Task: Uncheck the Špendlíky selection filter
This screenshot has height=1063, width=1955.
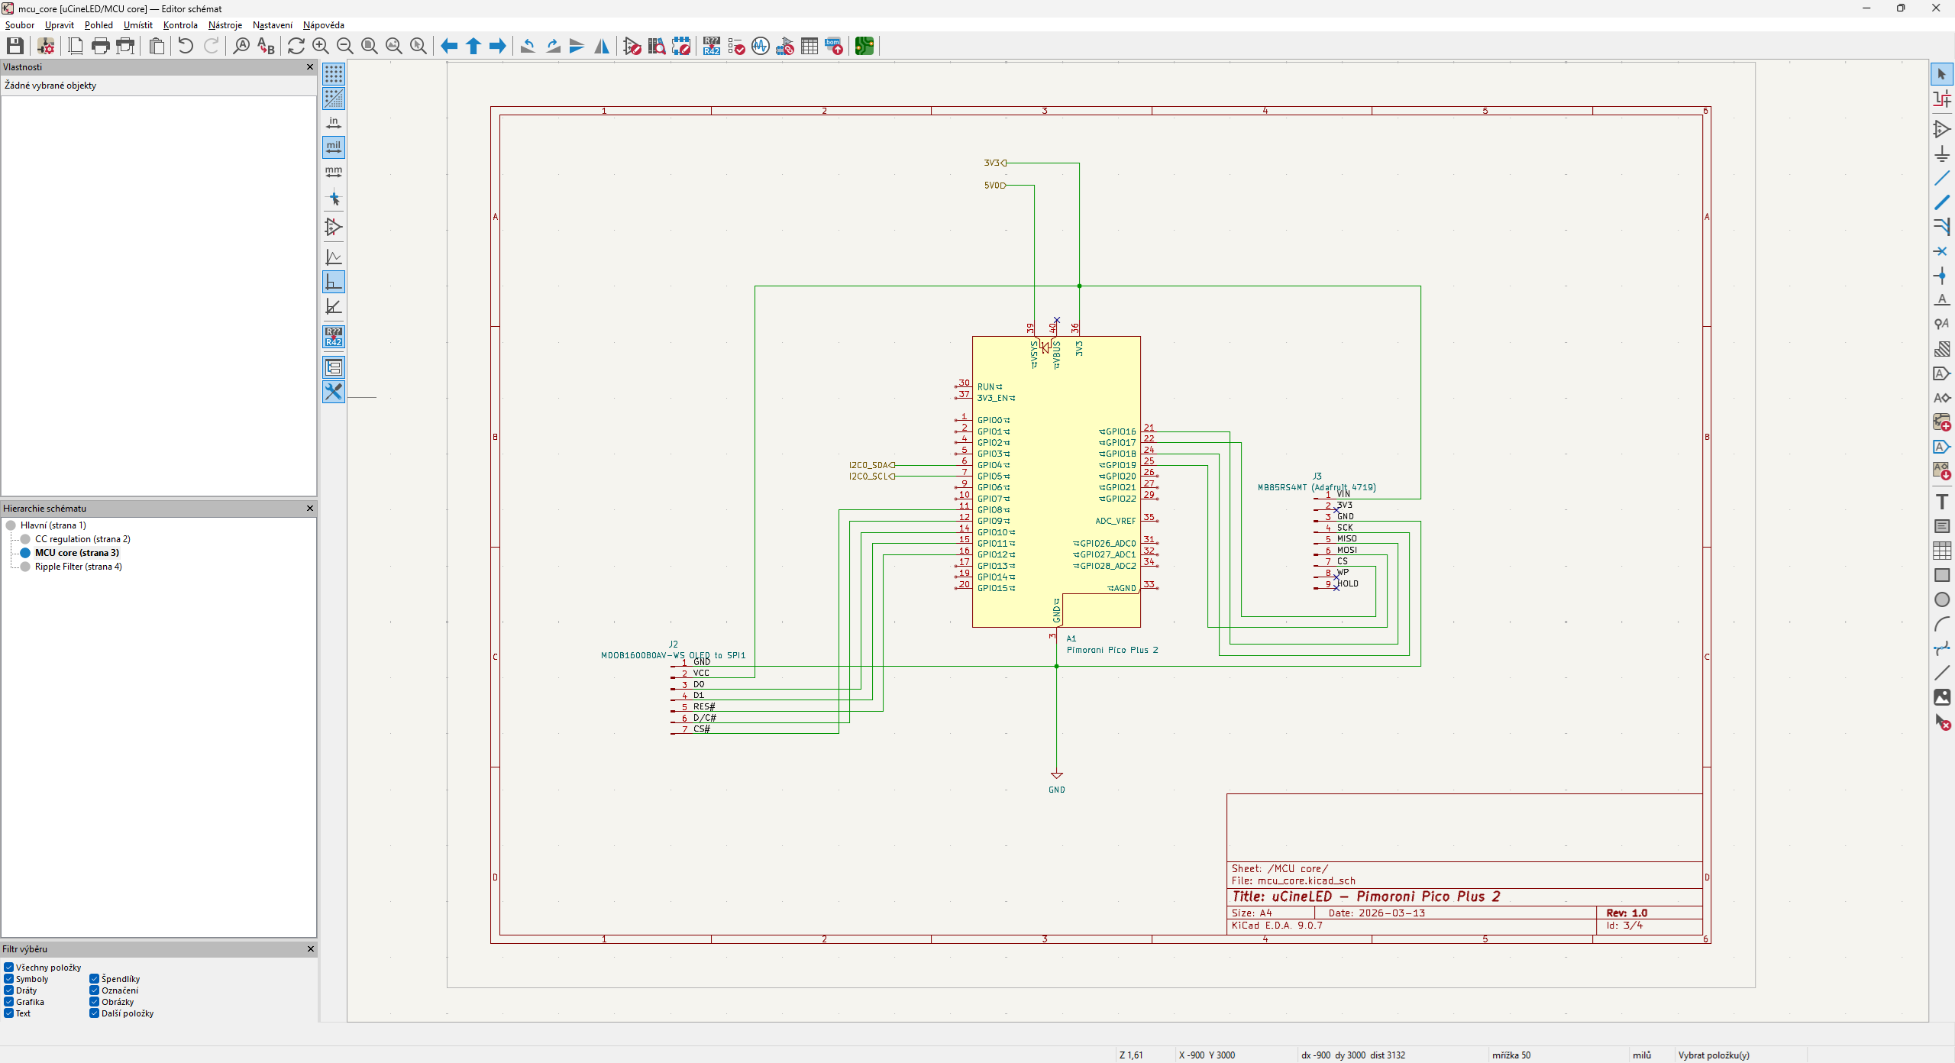Action: pyautogui.click(x=95, y=979)
